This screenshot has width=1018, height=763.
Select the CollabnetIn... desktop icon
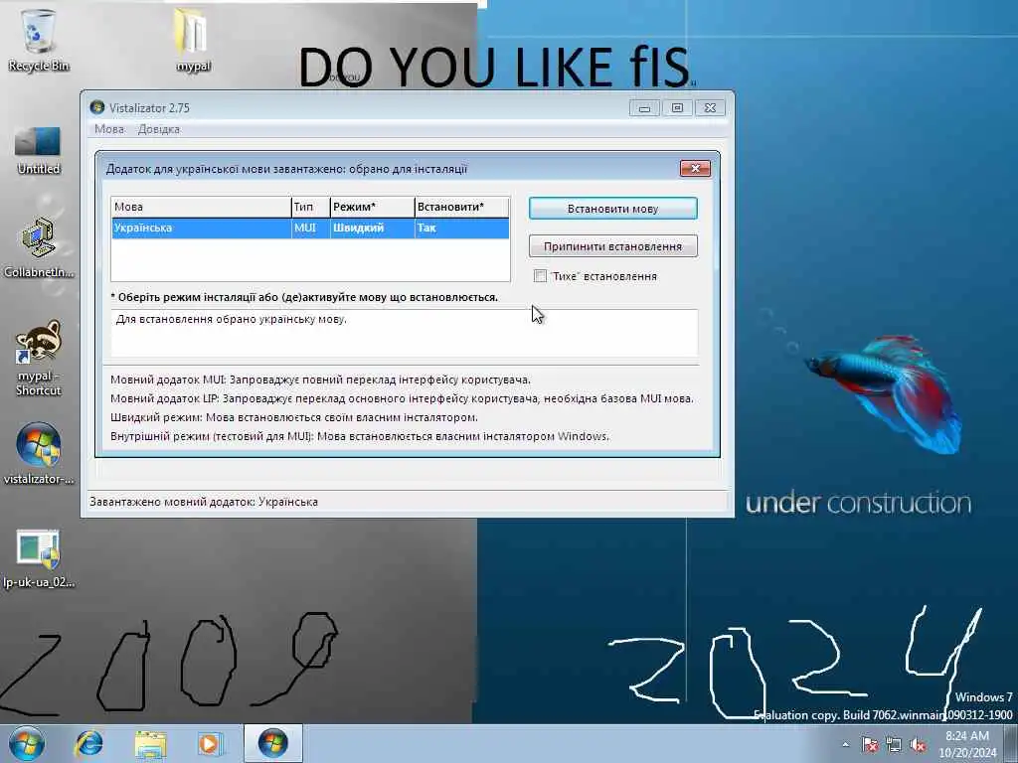pyautogui.click(x=38, y=247)
